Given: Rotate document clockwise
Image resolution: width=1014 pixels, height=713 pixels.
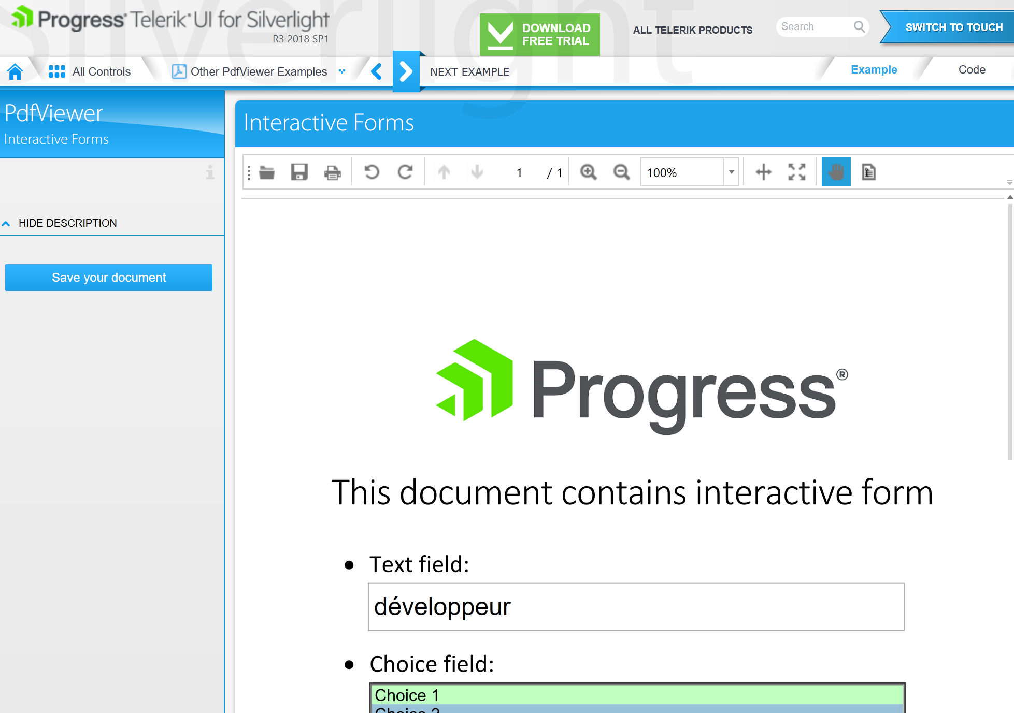Looking at the screenshot, I should coord(405,172).
